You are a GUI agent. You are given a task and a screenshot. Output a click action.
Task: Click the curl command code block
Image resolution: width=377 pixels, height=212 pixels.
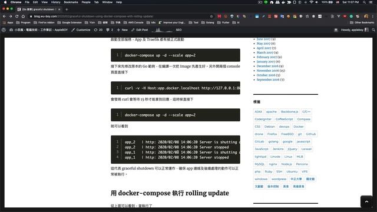176,88
